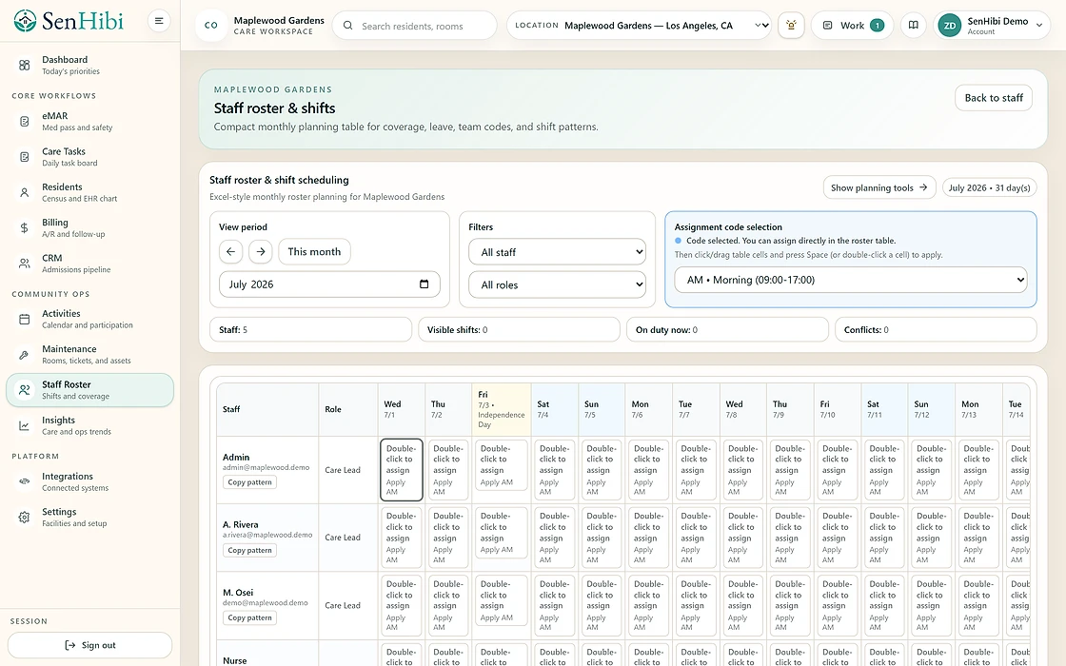Click the July 2026 • 31 day(s) badge
The image size is (1066, 666).
point(989,187)
